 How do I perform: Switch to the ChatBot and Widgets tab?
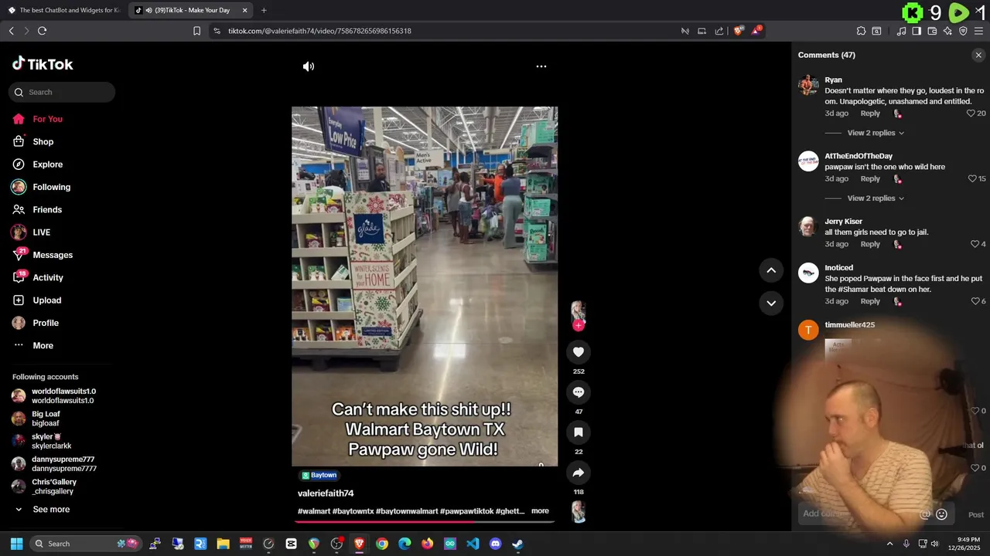pos(63,10)
